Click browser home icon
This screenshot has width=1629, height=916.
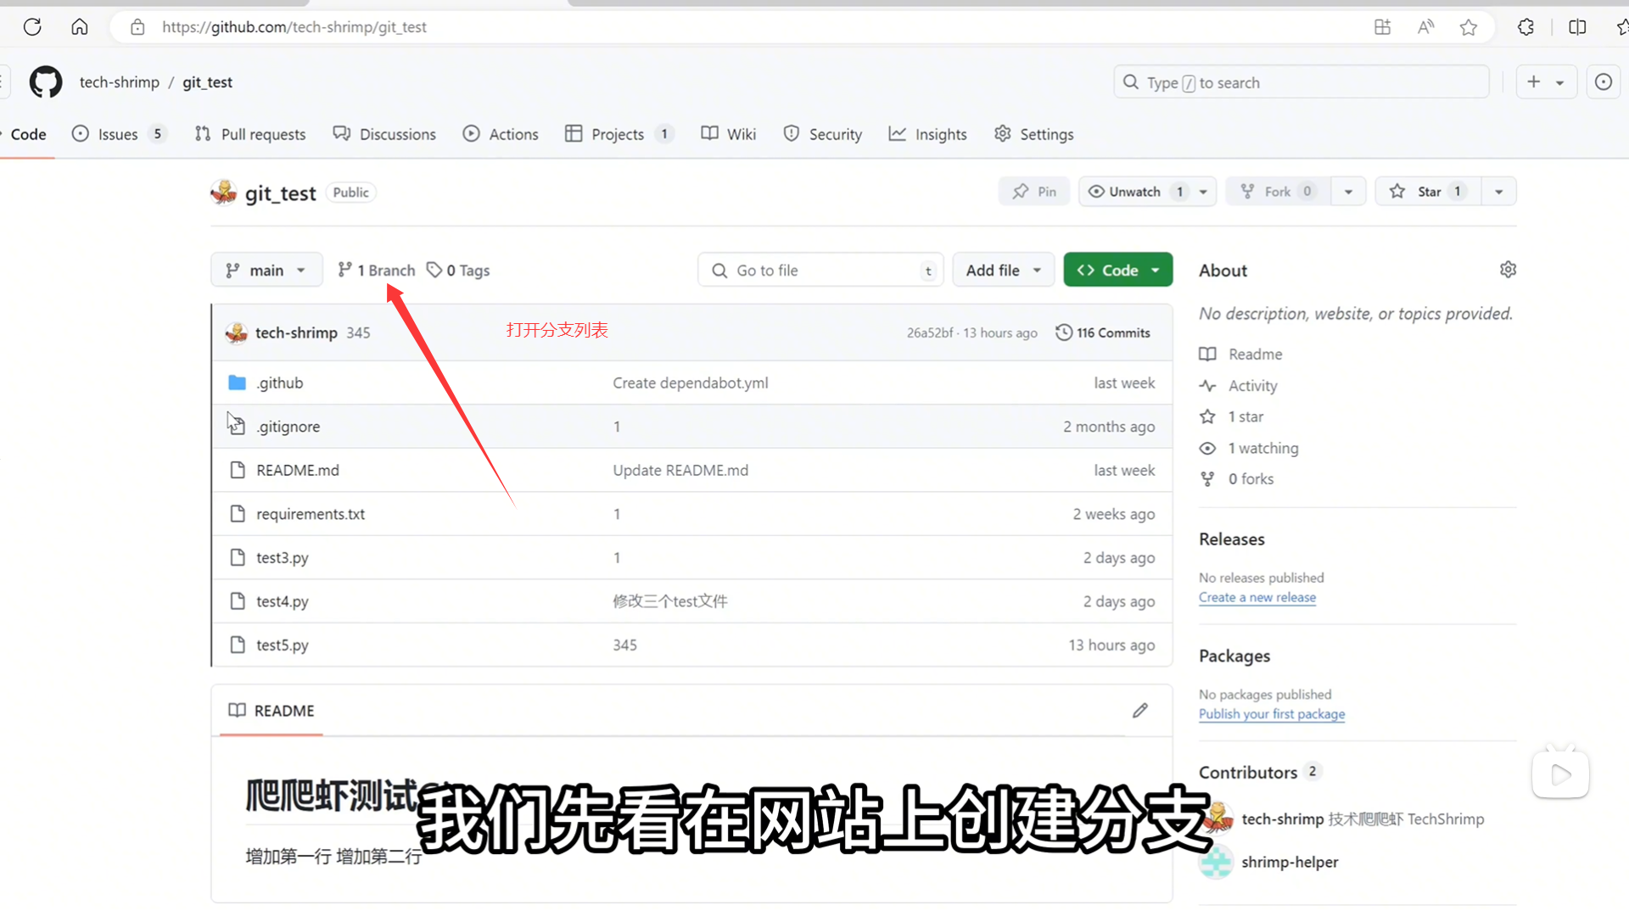coord(80,27)
